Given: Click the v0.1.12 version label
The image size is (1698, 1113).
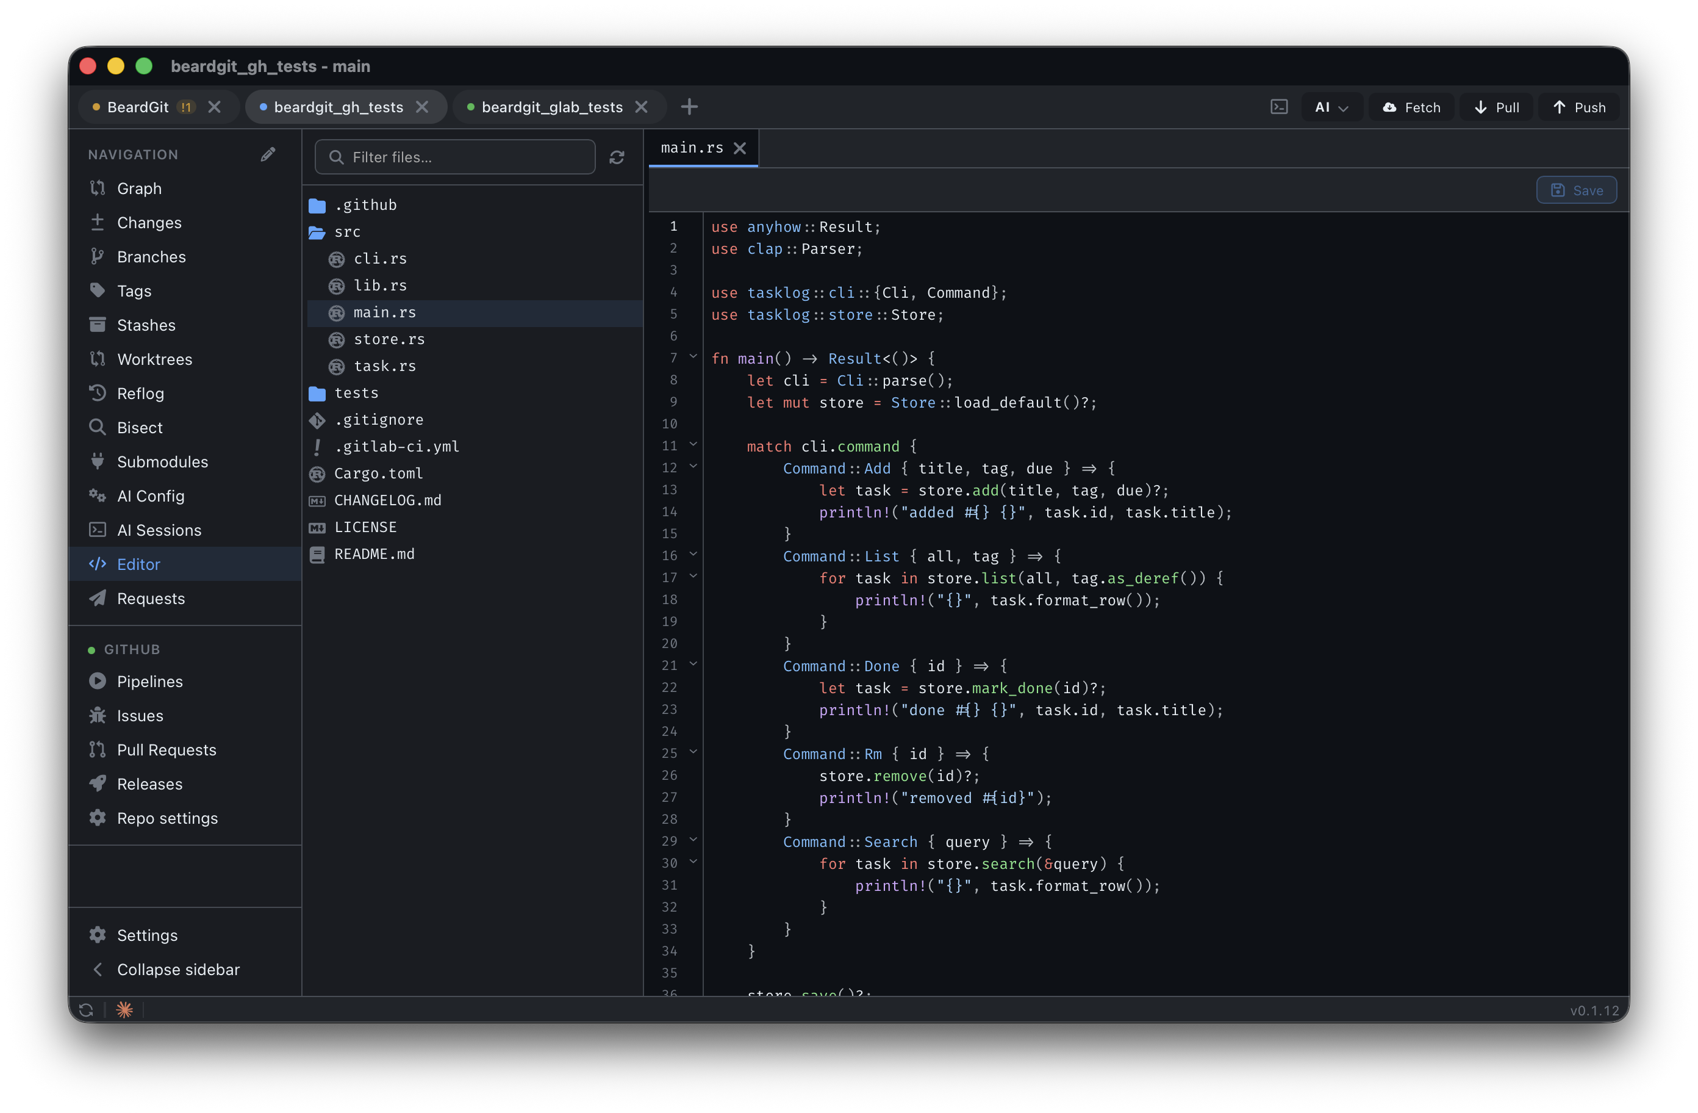Looking at the screenshot, I should 1594,1011.
